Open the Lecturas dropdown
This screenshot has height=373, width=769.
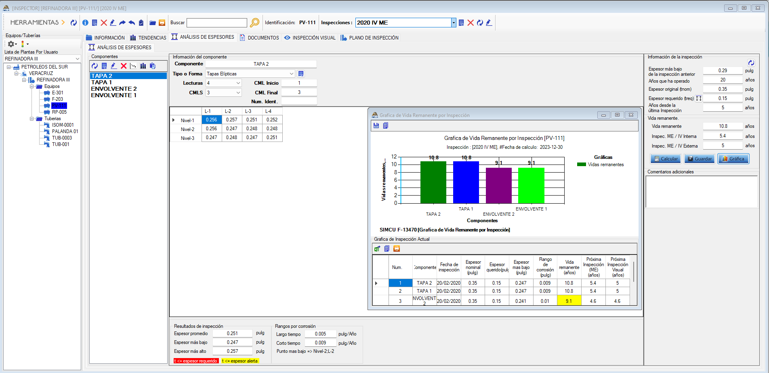coord(238,83)
